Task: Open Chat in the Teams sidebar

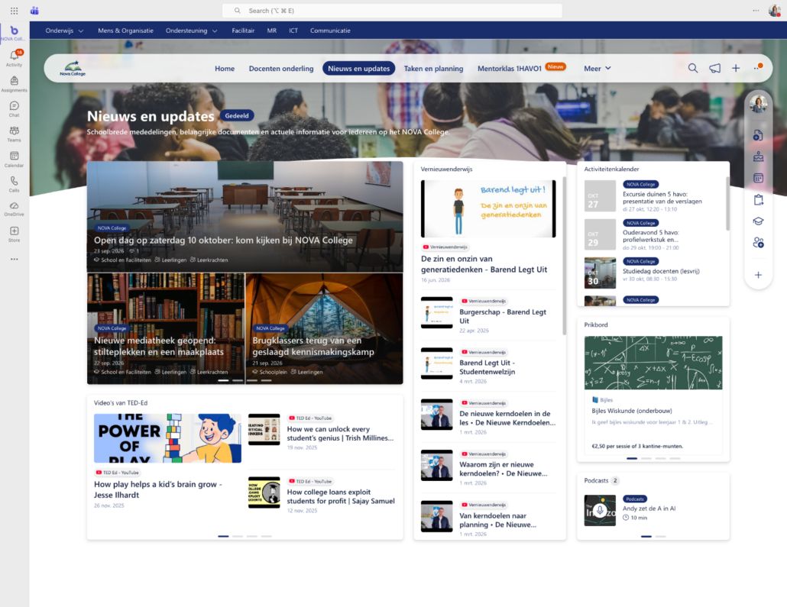Action: (x=14, y=108)
